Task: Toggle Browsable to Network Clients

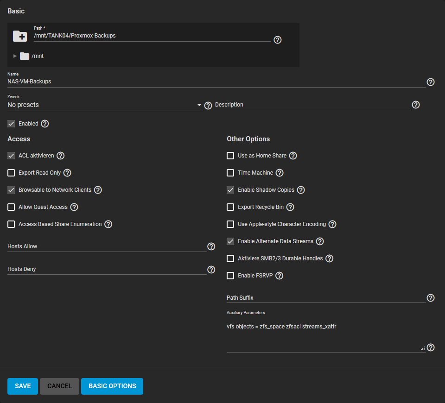Action: click(x=11, y=190)
